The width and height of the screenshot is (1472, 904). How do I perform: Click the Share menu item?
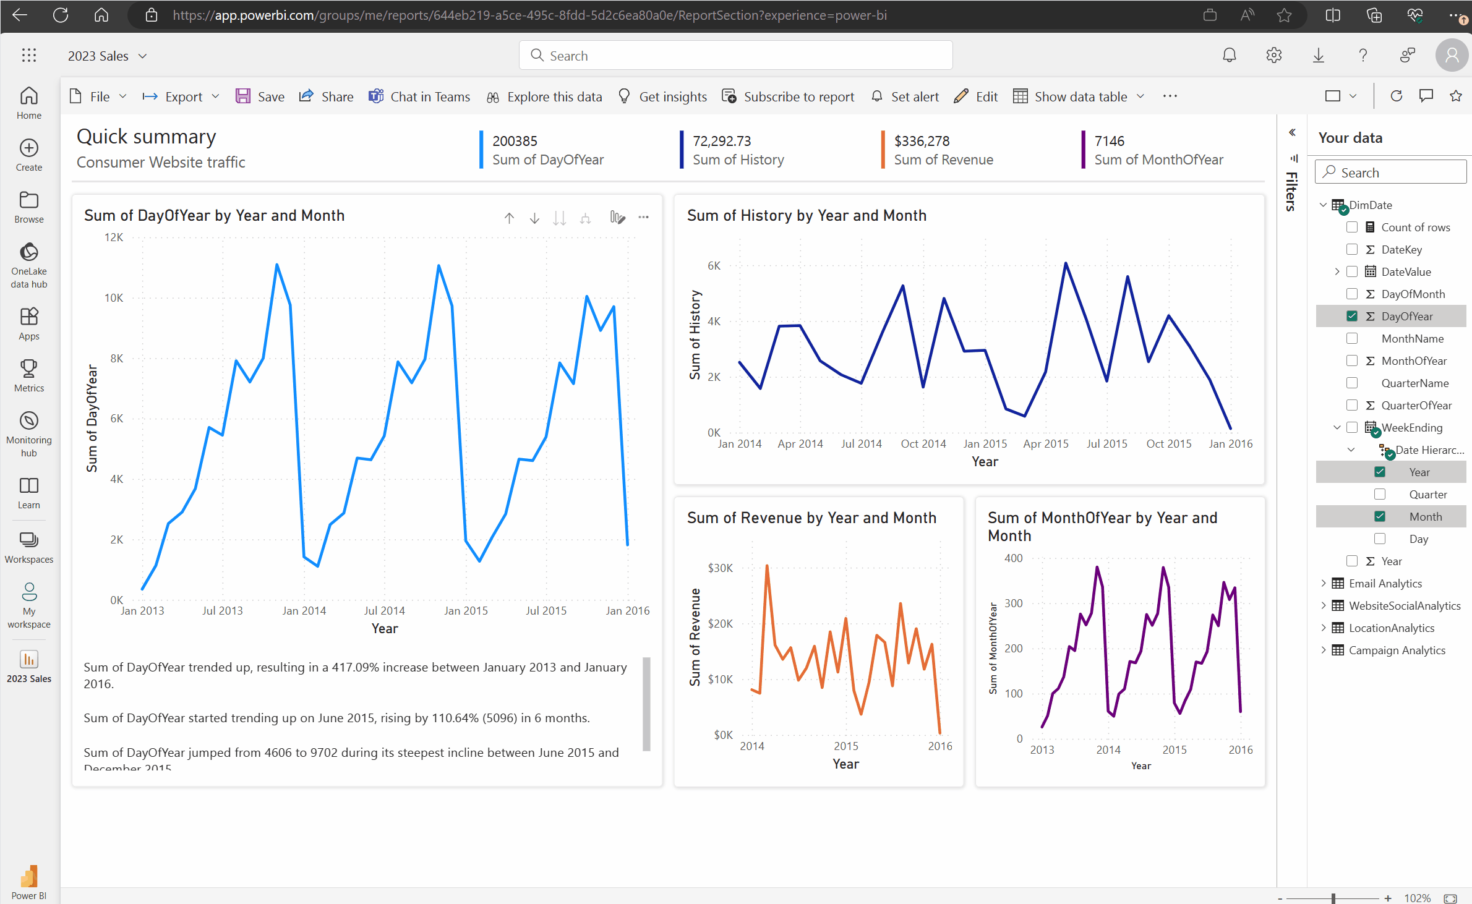coord(326,96)
